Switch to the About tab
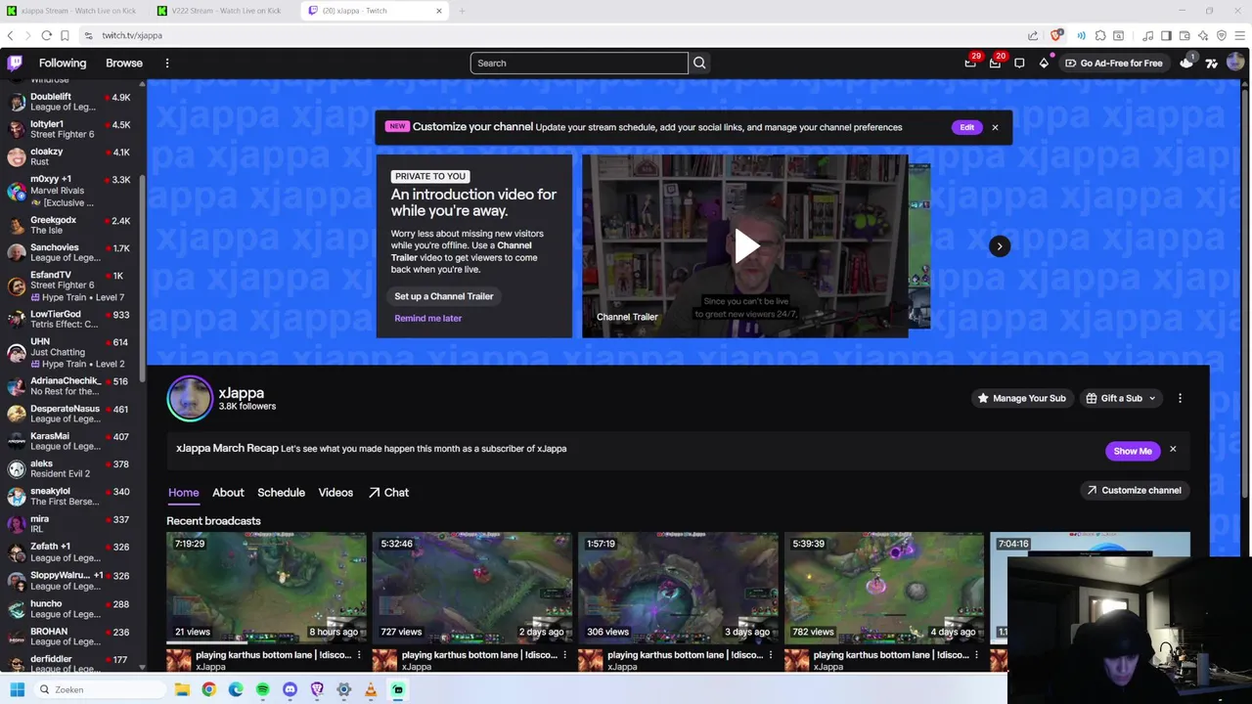 point(228,493)
